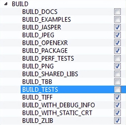Untick the BUILD_OPENEXR checkbox

tap(117, 43)
